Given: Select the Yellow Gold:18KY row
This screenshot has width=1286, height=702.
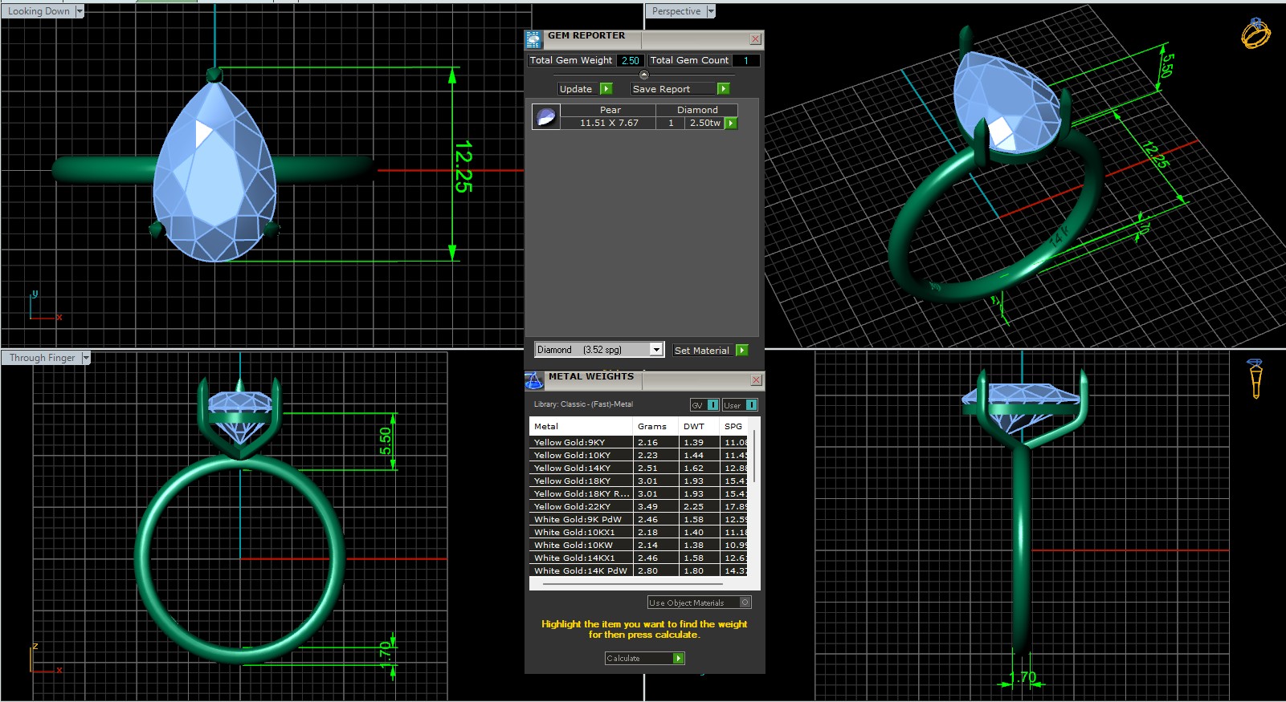Looking at the screenshot, I should [582, 481].
